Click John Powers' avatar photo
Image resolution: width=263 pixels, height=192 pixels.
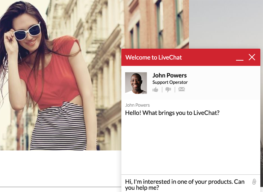coord(136,83)
